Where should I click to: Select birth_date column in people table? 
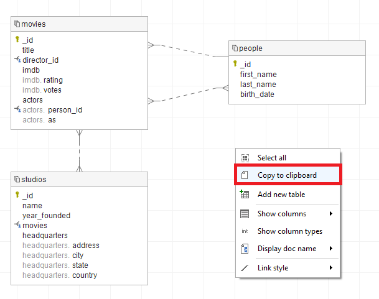[257, 94]
